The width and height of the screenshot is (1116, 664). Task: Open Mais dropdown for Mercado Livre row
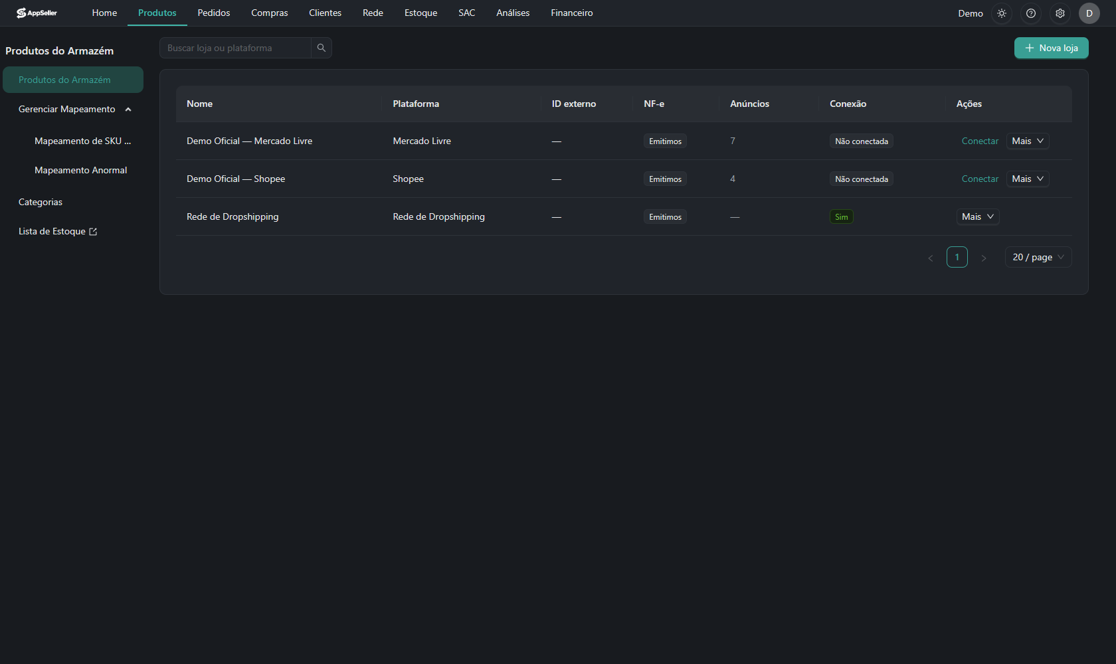tap(1028, 141)
